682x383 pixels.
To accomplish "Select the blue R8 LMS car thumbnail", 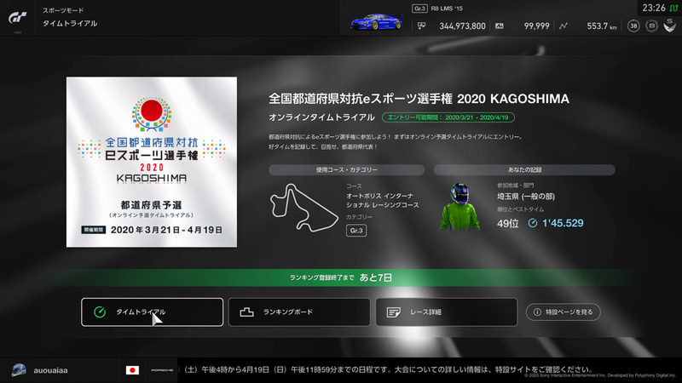I will click(377, 22).
